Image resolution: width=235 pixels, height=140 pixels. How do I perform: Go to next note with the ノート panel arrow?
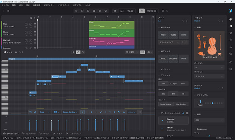pos(187,21)
